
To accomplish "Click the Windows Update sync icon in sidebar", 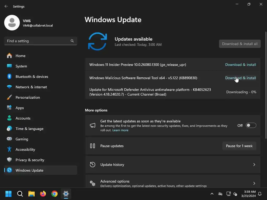I will tap(9, 170).
